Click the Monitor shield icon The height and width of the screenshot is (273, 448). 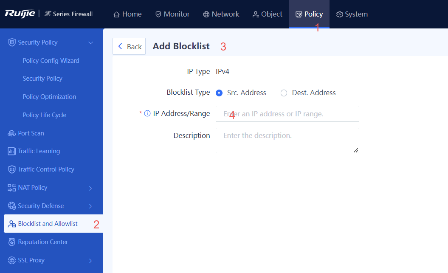pyautogui.click(x=158, y=14)
